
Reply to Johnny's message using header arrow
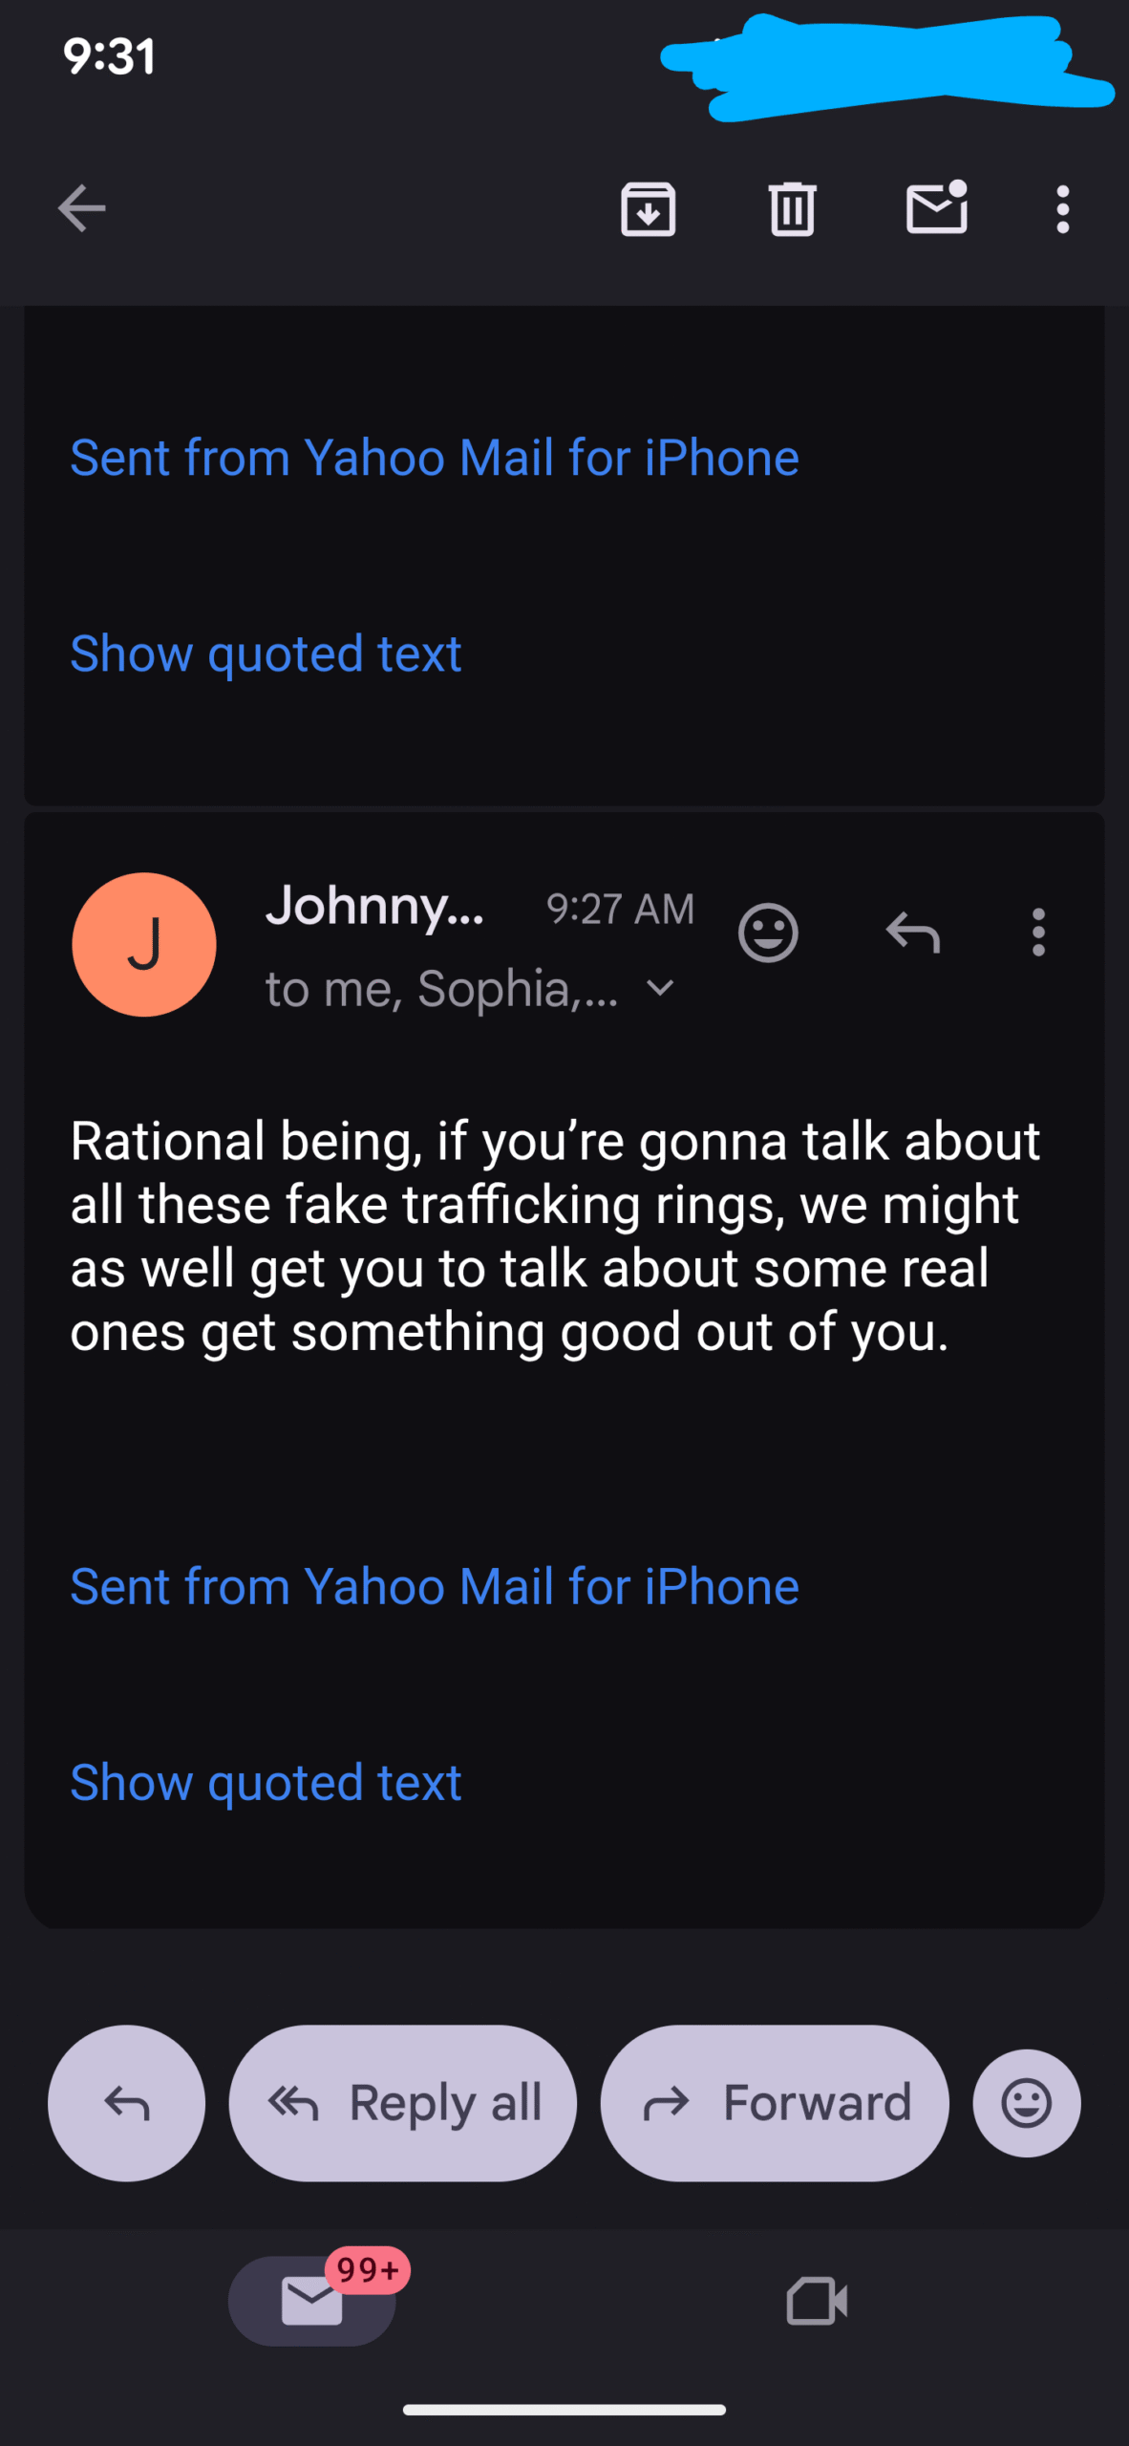tap(913, 932)
